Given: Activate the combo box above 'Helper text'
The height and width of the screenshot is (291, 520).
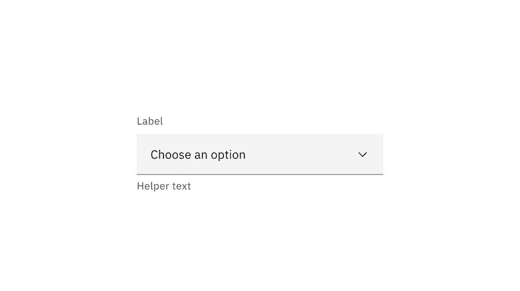Looking at the screenshot, I should tap(260, 154).
